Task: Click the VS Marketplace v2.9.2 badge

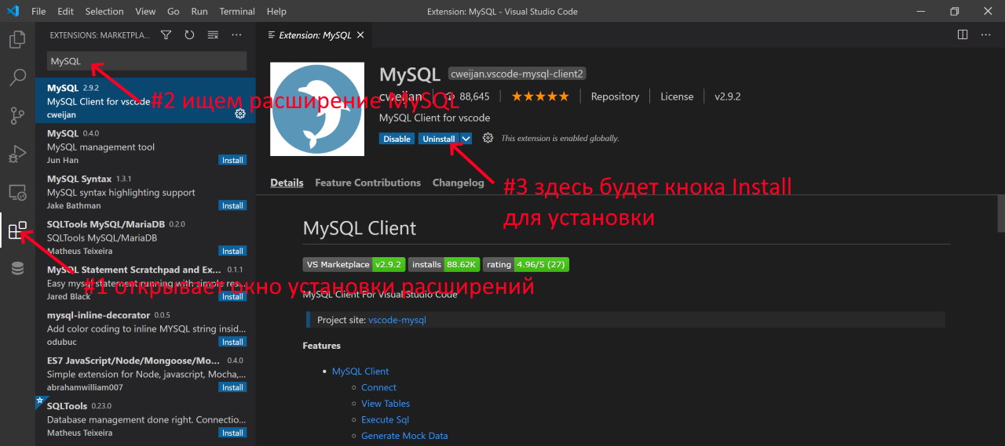Action: click(x=354, y=265)
